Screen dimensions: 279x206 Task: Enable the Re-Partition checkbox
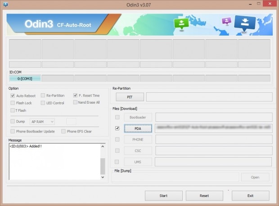click(x=43, y=96)
